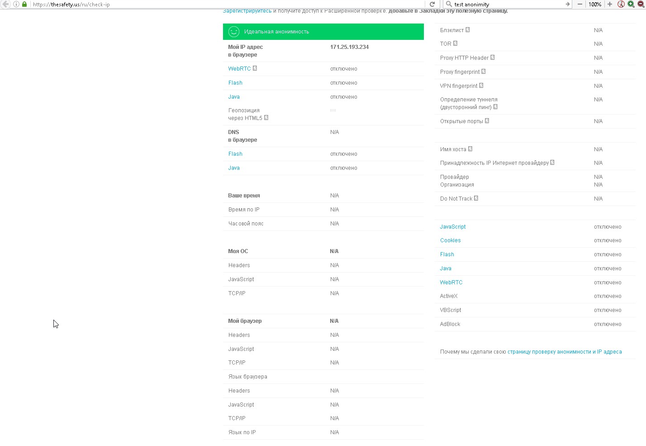Open the Зарегистрируйтесь link
This screenshot has height=446, width=646.
tap(247, 11)
